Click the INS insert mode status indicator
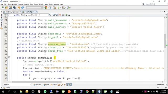The height and width of the screenshot is (94, 168). pos(166,88)
